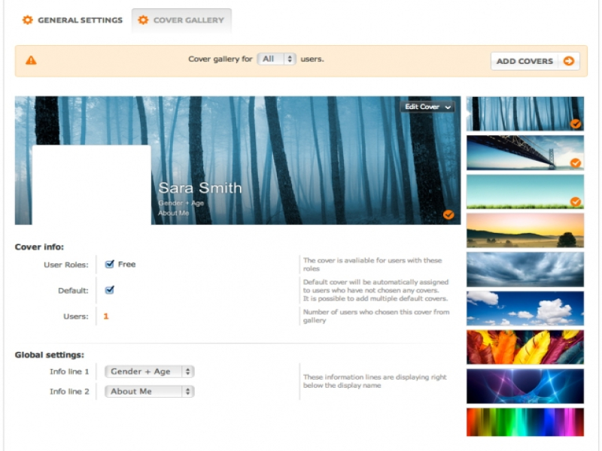The image size is (602, 451).
Task: Choose the colorful feathers cover thumbnail
Action: tap(524, 347)
